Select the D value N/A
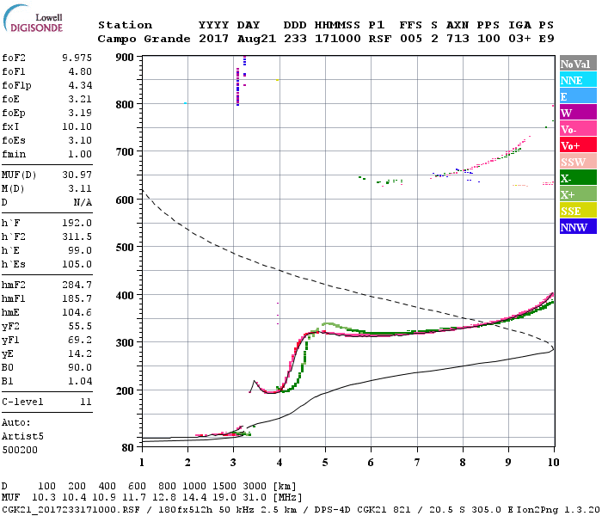 (83, 202)
